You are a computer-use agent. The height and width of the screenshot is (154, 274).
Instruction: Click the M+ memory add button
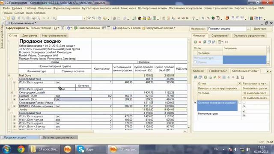pyautogui.click(x=183, y=18)
